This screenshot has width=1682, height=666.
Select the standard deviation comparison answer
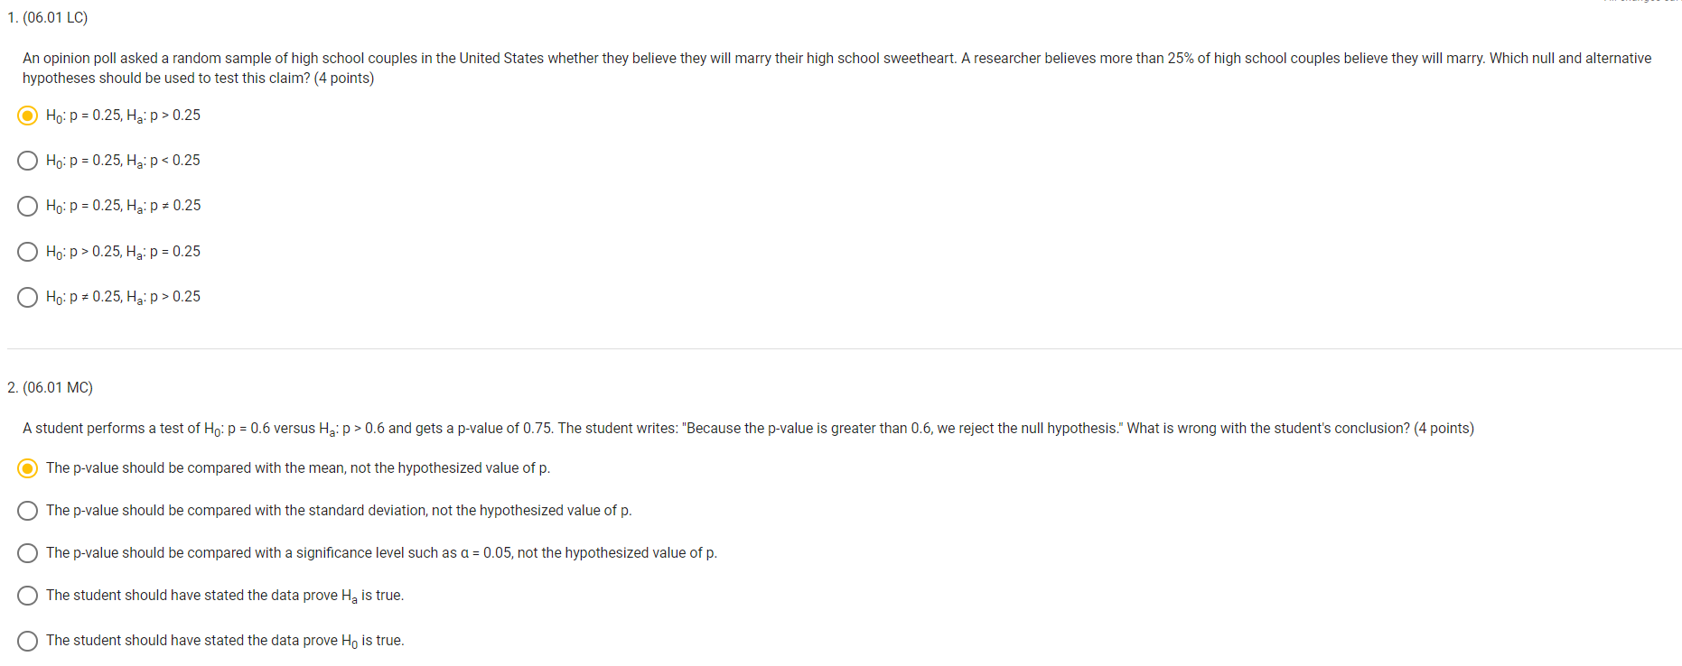point(27,510)
